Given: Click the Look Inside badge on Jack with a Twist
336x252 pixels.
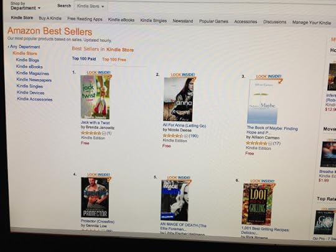Looking at the screenshot, I should (99, 73).
